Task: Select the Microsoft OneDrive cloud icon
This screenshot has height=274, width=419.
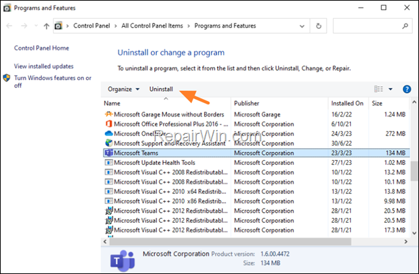Action: 108,133
